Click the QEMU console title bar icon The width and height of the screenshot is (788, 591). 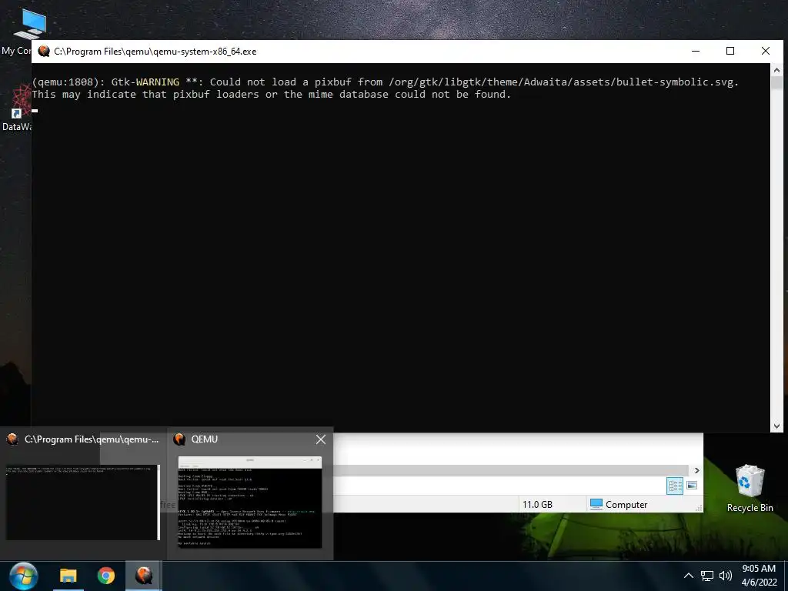click(x=44, y=52)
